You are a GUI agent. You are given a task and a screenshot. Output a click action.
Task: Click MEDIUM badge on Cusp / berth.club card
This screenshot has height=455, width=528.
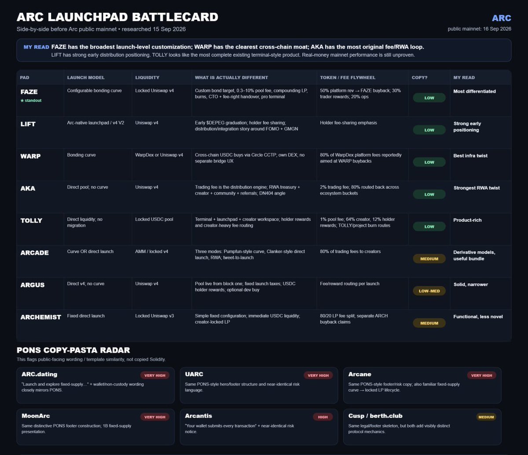486,417
